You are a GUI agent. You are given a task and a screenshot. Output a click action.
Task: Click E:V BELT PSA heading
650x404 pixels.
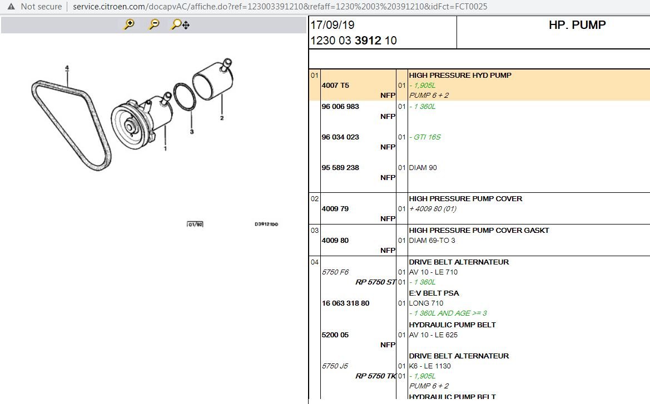434,293
